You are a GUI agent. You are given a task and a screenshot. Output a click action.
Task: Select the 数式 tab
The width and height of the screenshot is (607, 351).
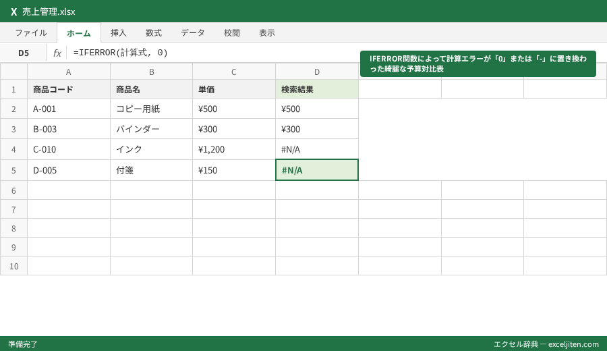[154, 33]
